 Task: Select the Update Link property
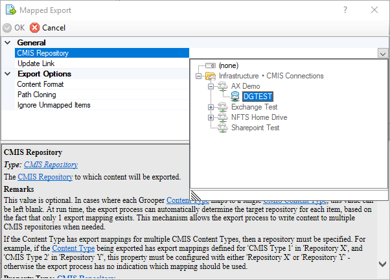coord(102,64)
